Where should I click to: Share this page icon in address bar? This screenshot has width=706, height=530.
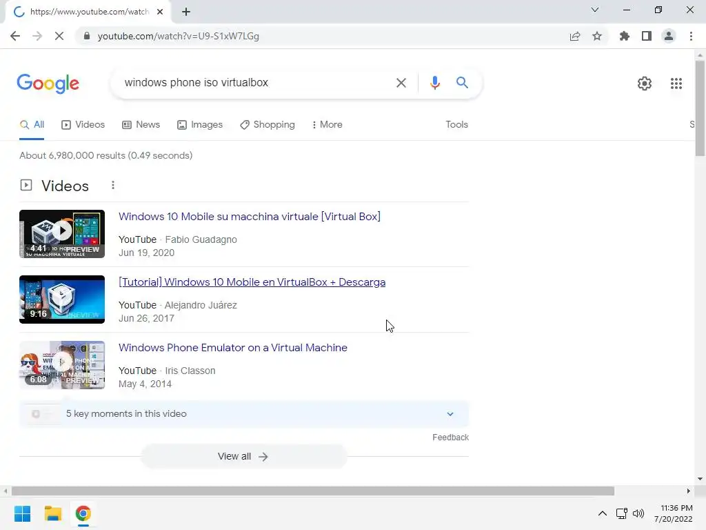click(575, 36)
